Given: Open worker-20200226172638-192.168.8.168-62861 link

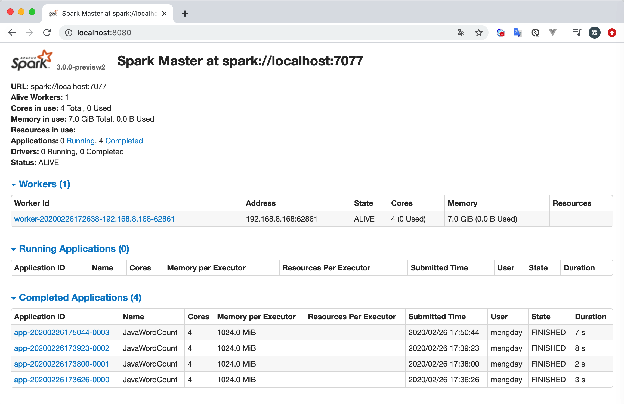Looking at the screenshot, I should [x=94, y=219].
